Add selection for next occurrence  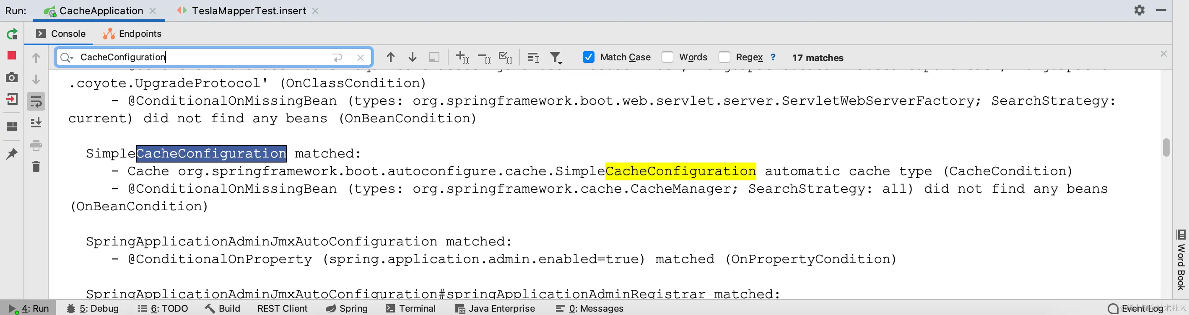[x=462, y=57]
